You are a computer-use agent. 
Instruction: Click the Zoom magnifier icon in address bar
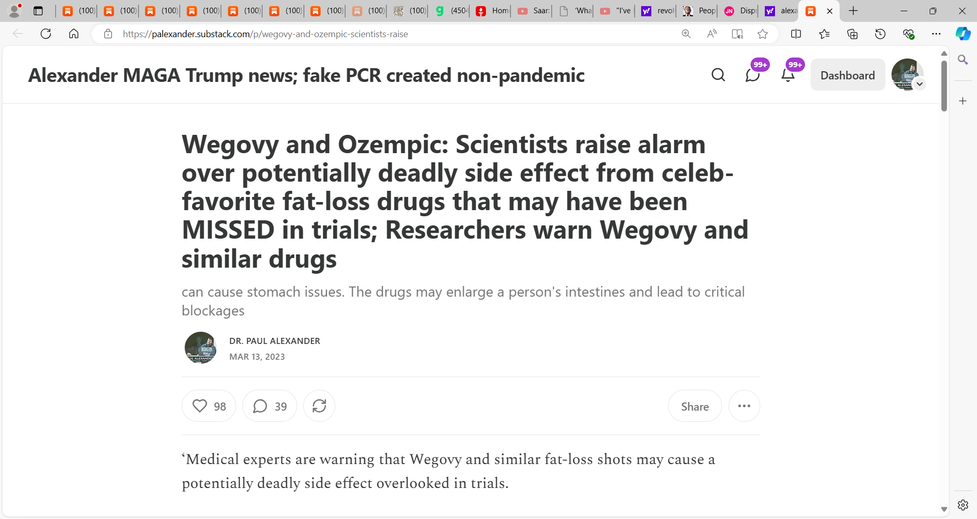(686, 34)
